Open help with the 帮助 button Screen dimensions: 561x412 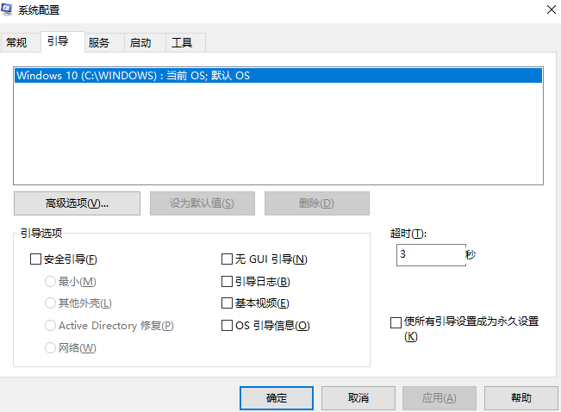pyautogui.click(x=520, y=398)
